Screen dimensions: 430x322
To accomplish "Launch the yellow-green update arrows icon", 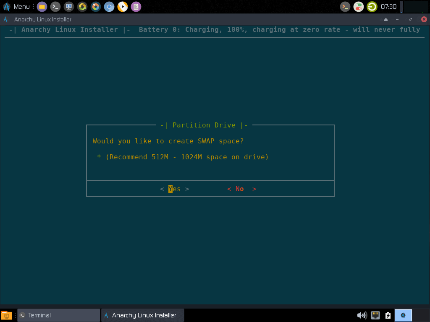I will [82, 7].
